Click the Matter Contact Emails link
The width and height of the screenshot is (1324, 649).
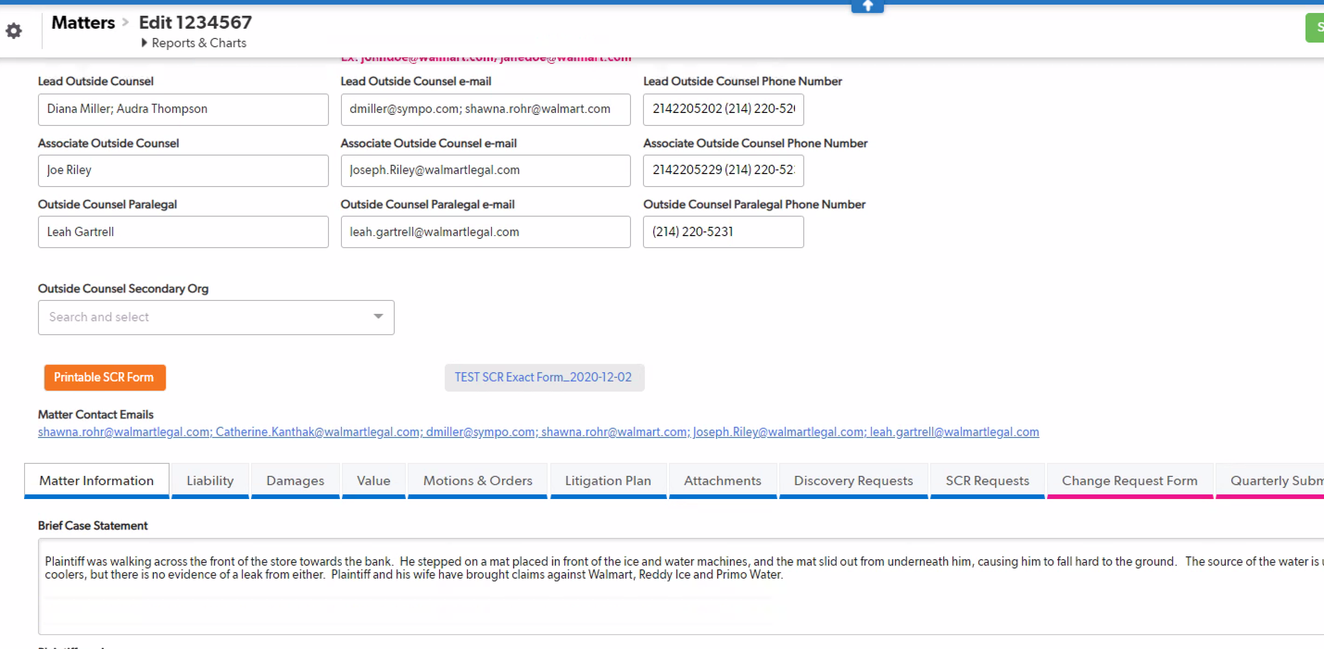point(538,432)
